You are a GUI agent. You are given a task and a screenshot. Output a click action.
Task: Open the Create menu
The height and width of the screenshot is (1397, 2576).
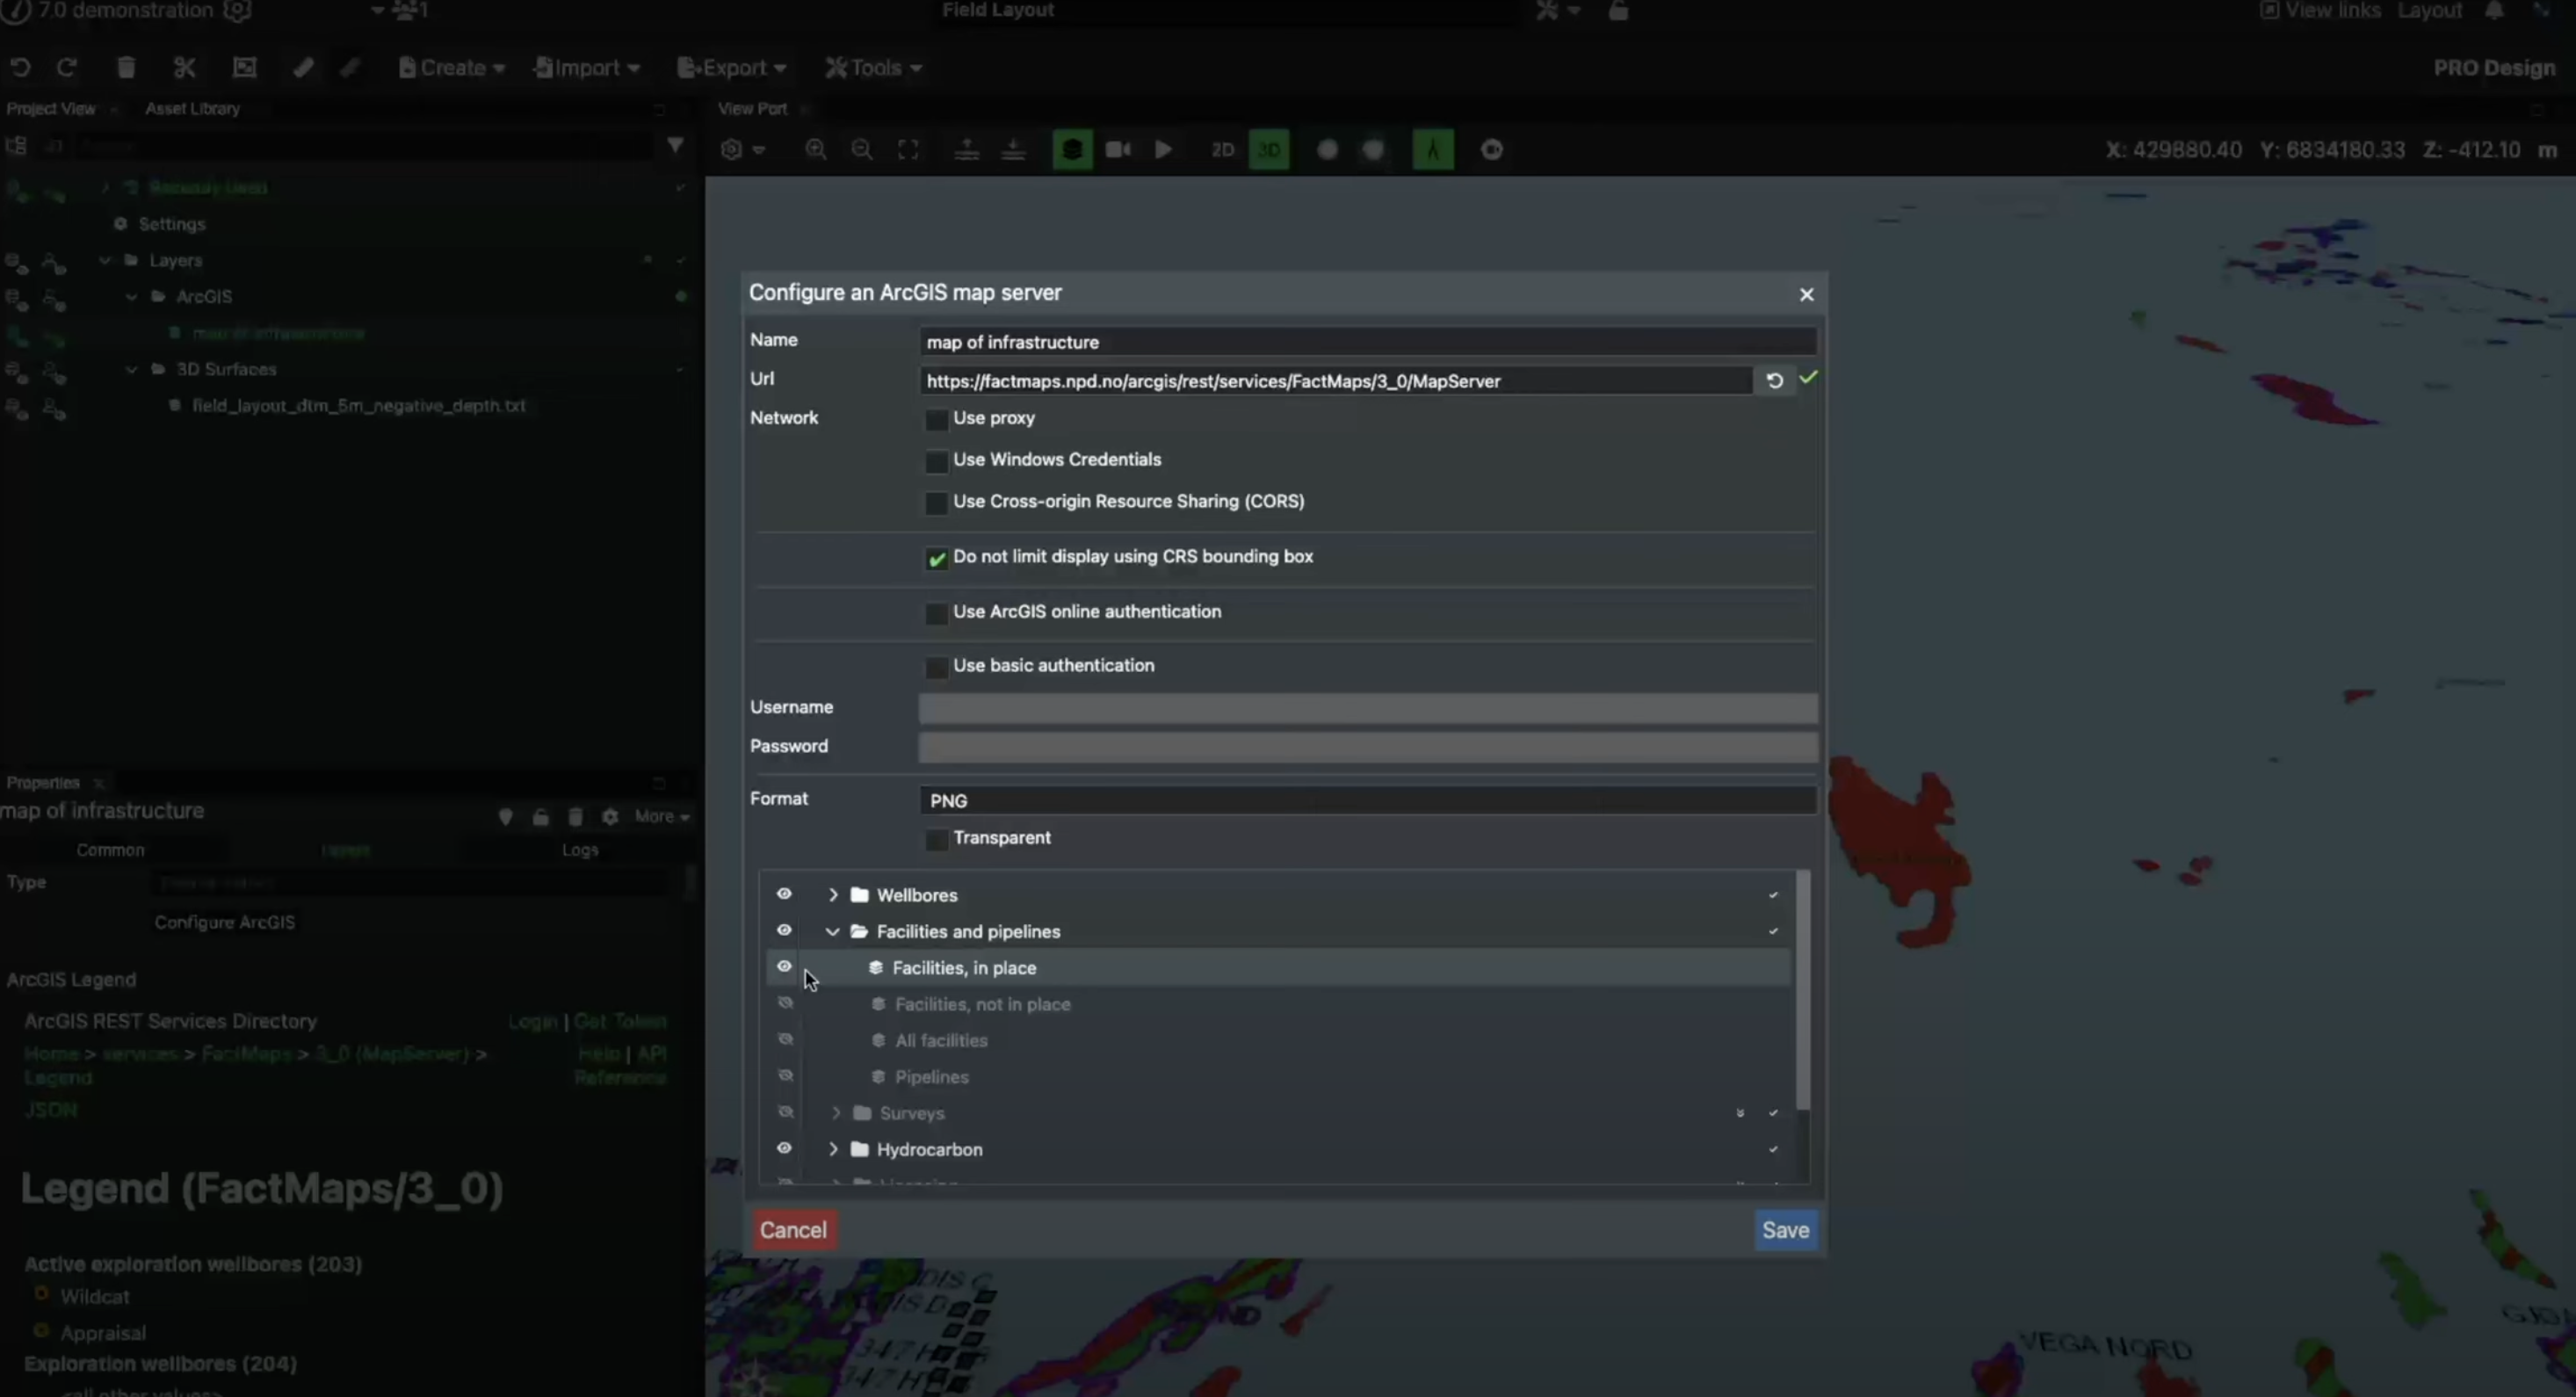(452, 68)
